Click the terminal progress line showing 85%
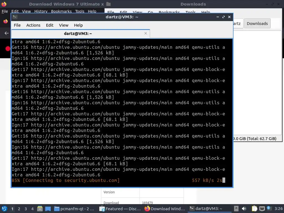 118,180
